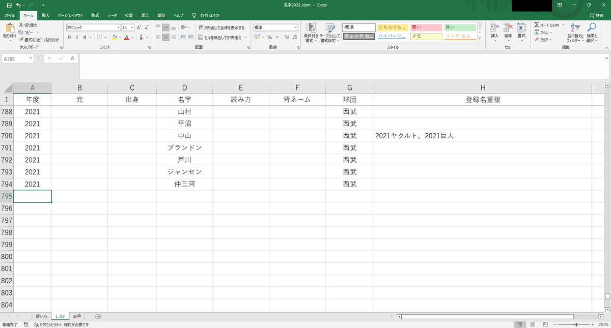Increase font size with large A icon
The height and width of the screenshot is (328, 611).
click(x=140, y=27)
